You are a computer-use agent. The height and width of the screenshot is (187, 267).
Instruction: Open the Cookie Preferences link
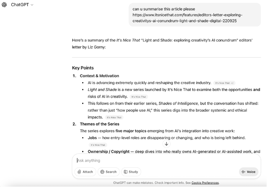205,183
